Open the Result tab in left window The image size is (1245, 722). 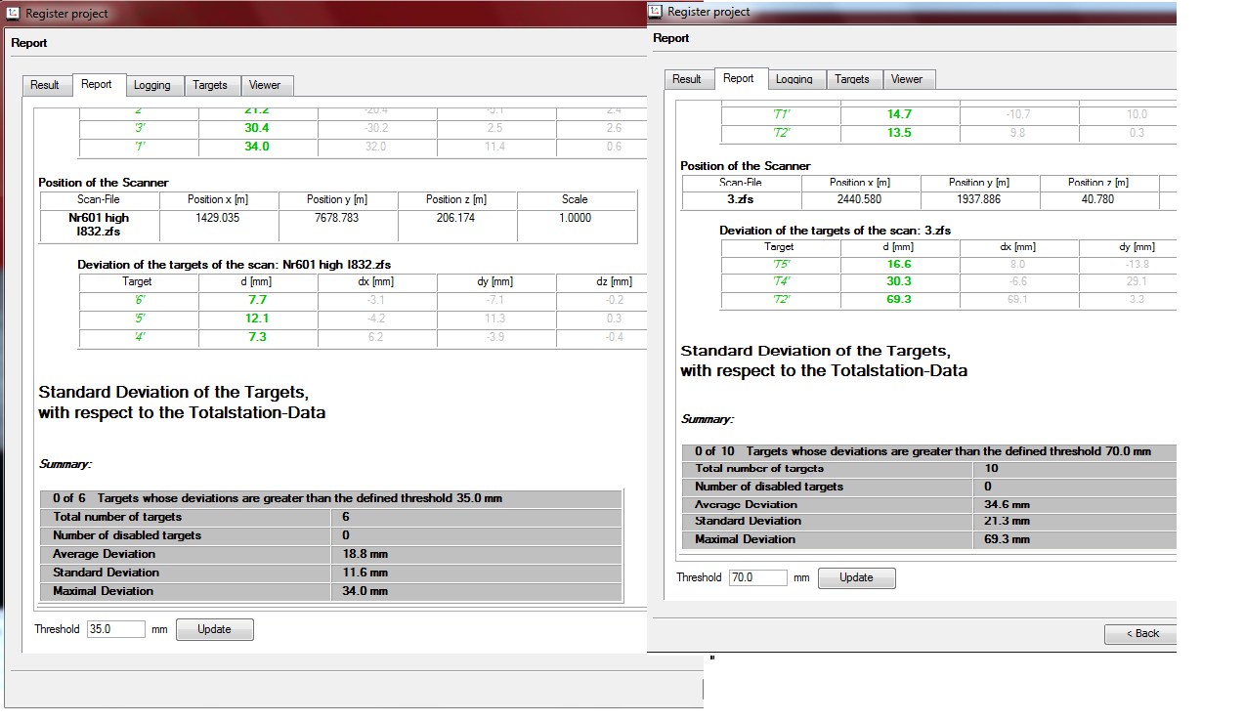(45, 85)
